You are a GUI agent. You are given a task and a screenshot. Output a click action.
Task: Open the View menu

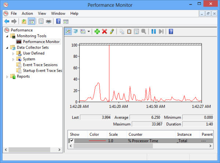pos(42,14)
